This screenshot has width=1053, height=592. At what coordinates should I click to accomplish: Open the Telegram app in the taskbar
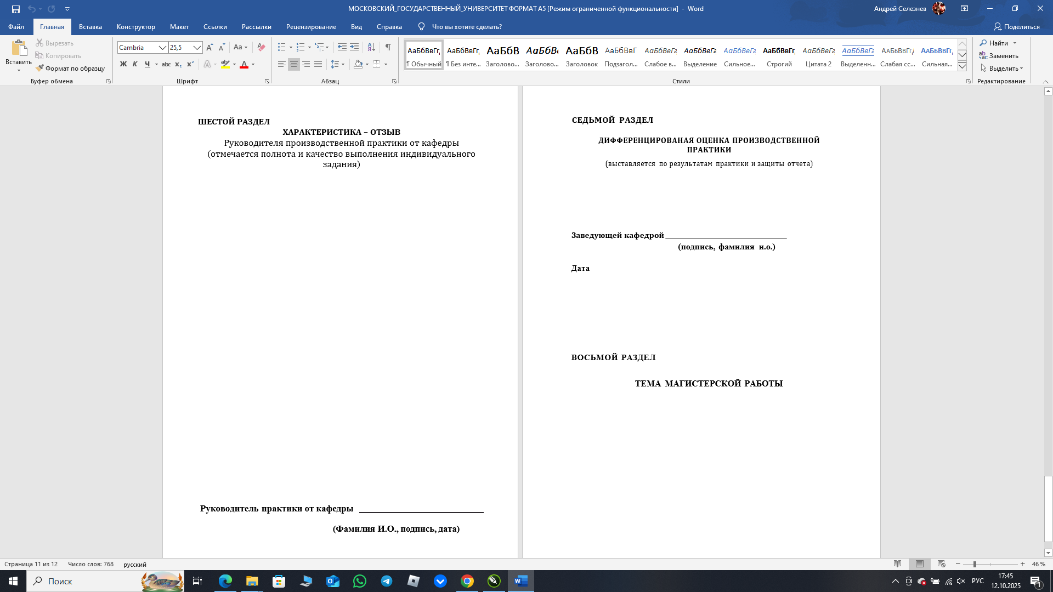387,581
